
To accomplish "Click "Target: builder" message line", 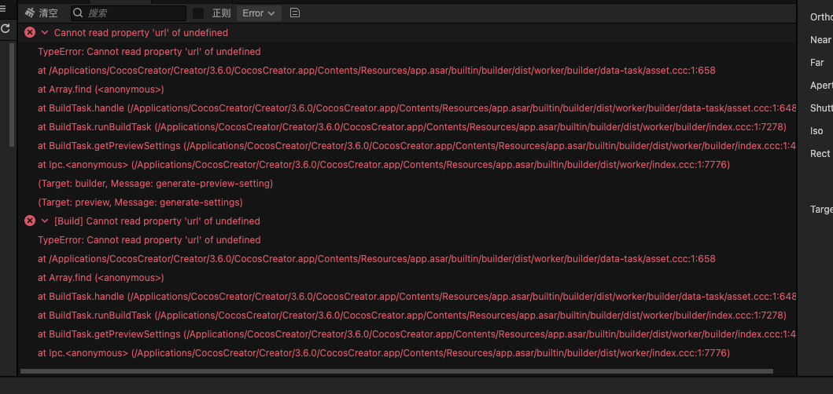I will coord(155,184).
